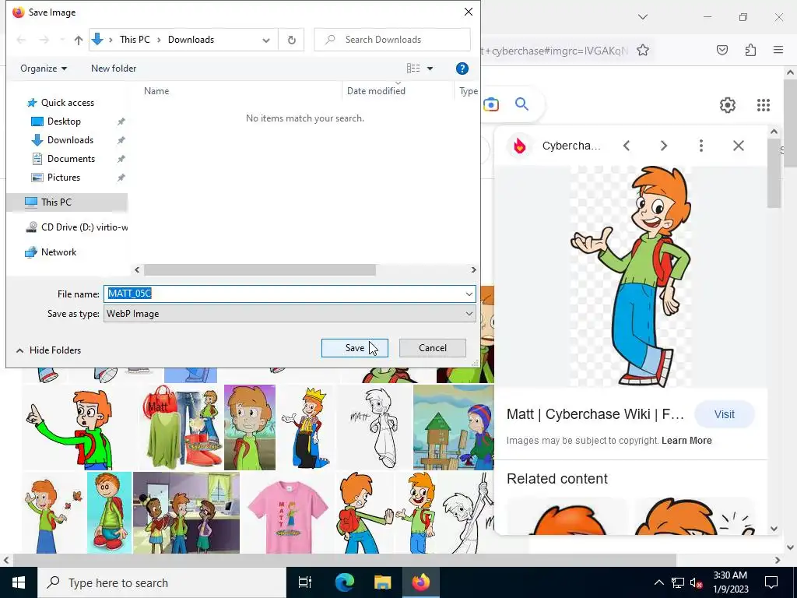797x598 pixels.
Task: Go up one folder level in Save dialog
Action: 79,40
